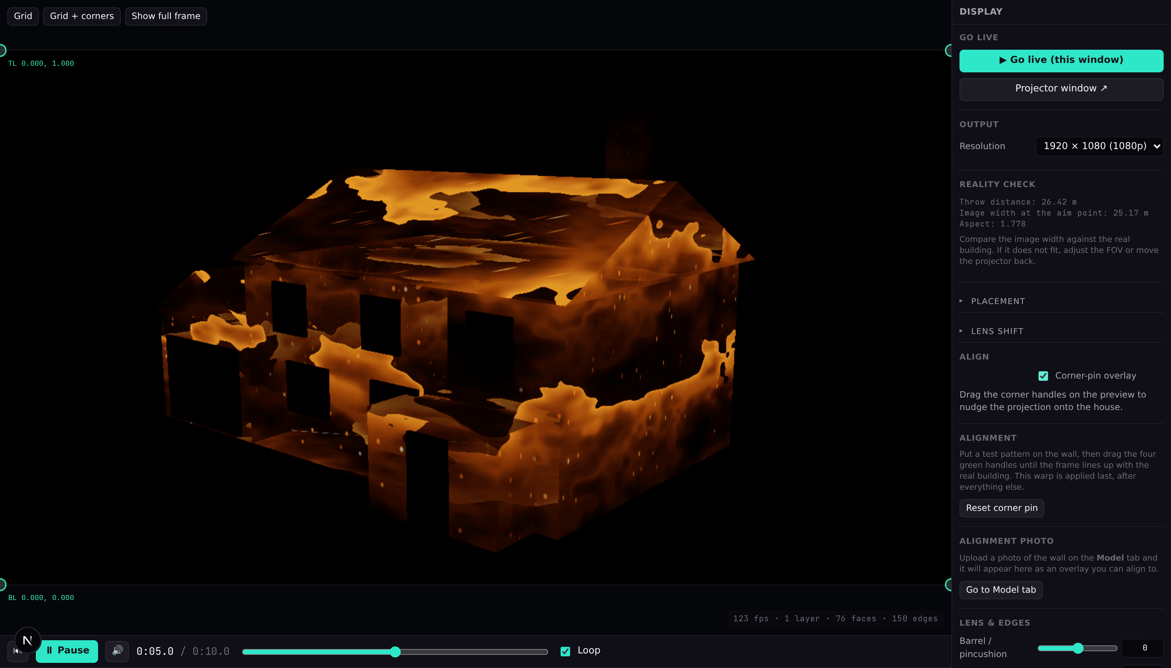The image size is (1171, 668).
Task: Expand the LENS SHIFT section
Action: (x=1061, y=331)
